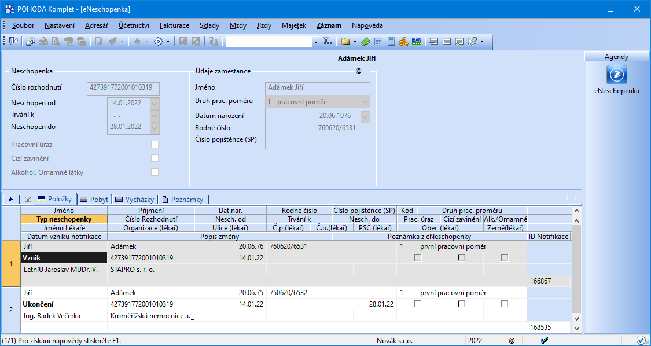Click the grid scrollbar down arrow
651x346 pixels.
pos(576,319)
